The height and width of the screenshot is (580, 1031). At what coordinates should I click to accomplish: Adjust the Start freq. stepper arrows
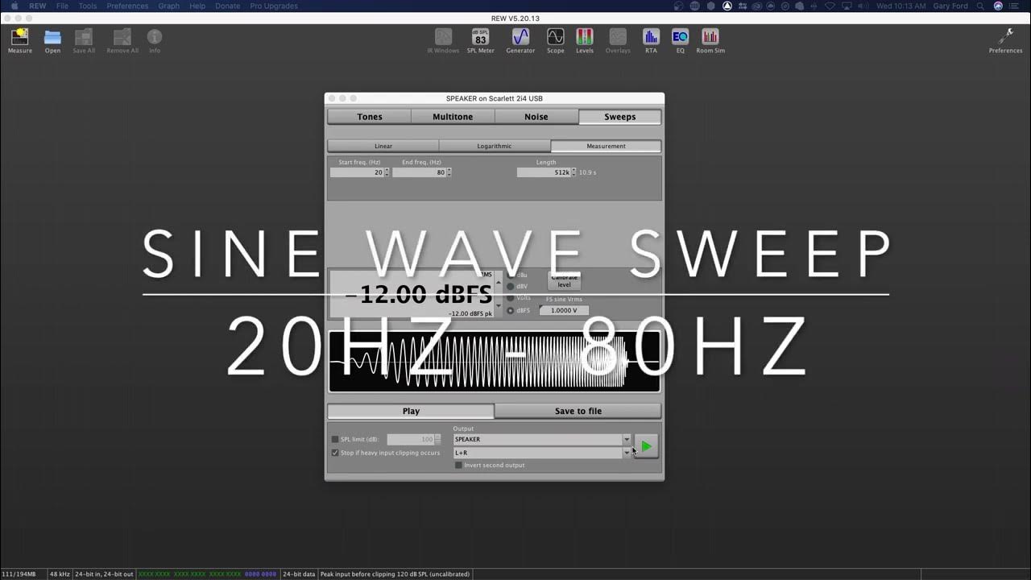(x=387, y=172)
